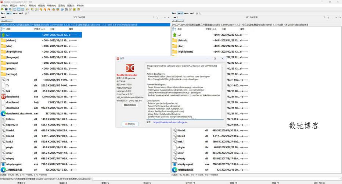Screen dimensions: 342x184
Task: Select [highlighters] row in left panel
Action: [41, 52]
